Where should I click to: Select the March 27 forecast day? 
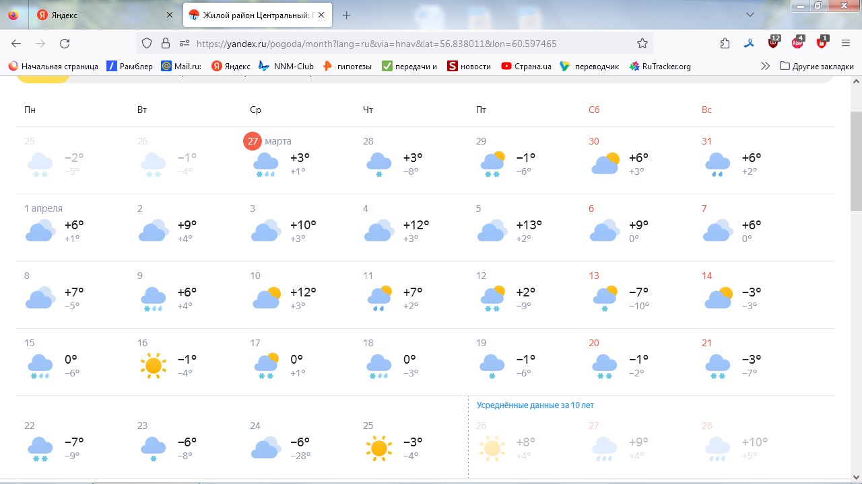tap(253, 141)
